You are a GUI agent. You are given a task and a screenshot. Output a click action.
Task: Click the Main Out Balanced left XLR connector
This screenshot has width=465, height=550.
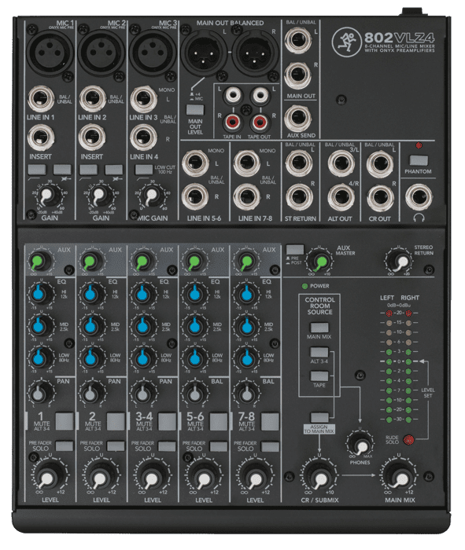(x=204, y=53)
